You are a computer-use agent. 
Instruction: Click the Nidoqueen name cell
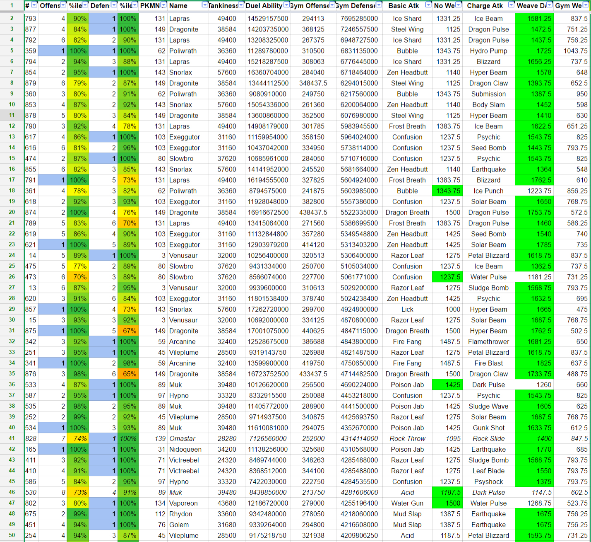[188, 450]
